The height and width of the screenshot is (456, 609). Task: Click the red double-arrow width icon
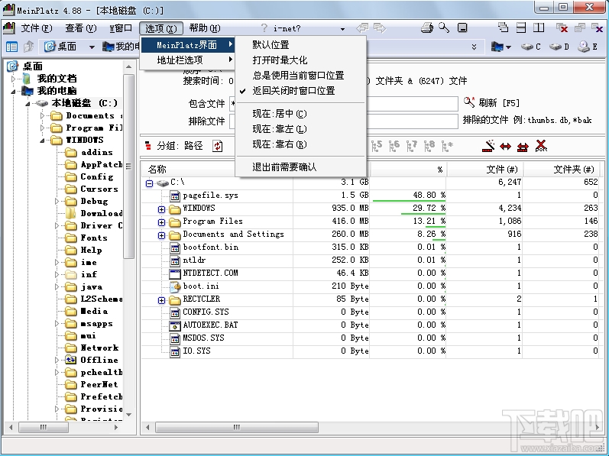tap(505, 147)
